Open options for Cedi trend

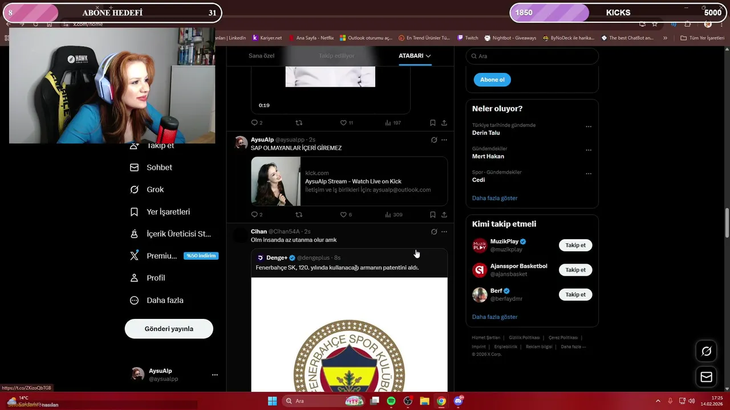click(x=589, y=174)
